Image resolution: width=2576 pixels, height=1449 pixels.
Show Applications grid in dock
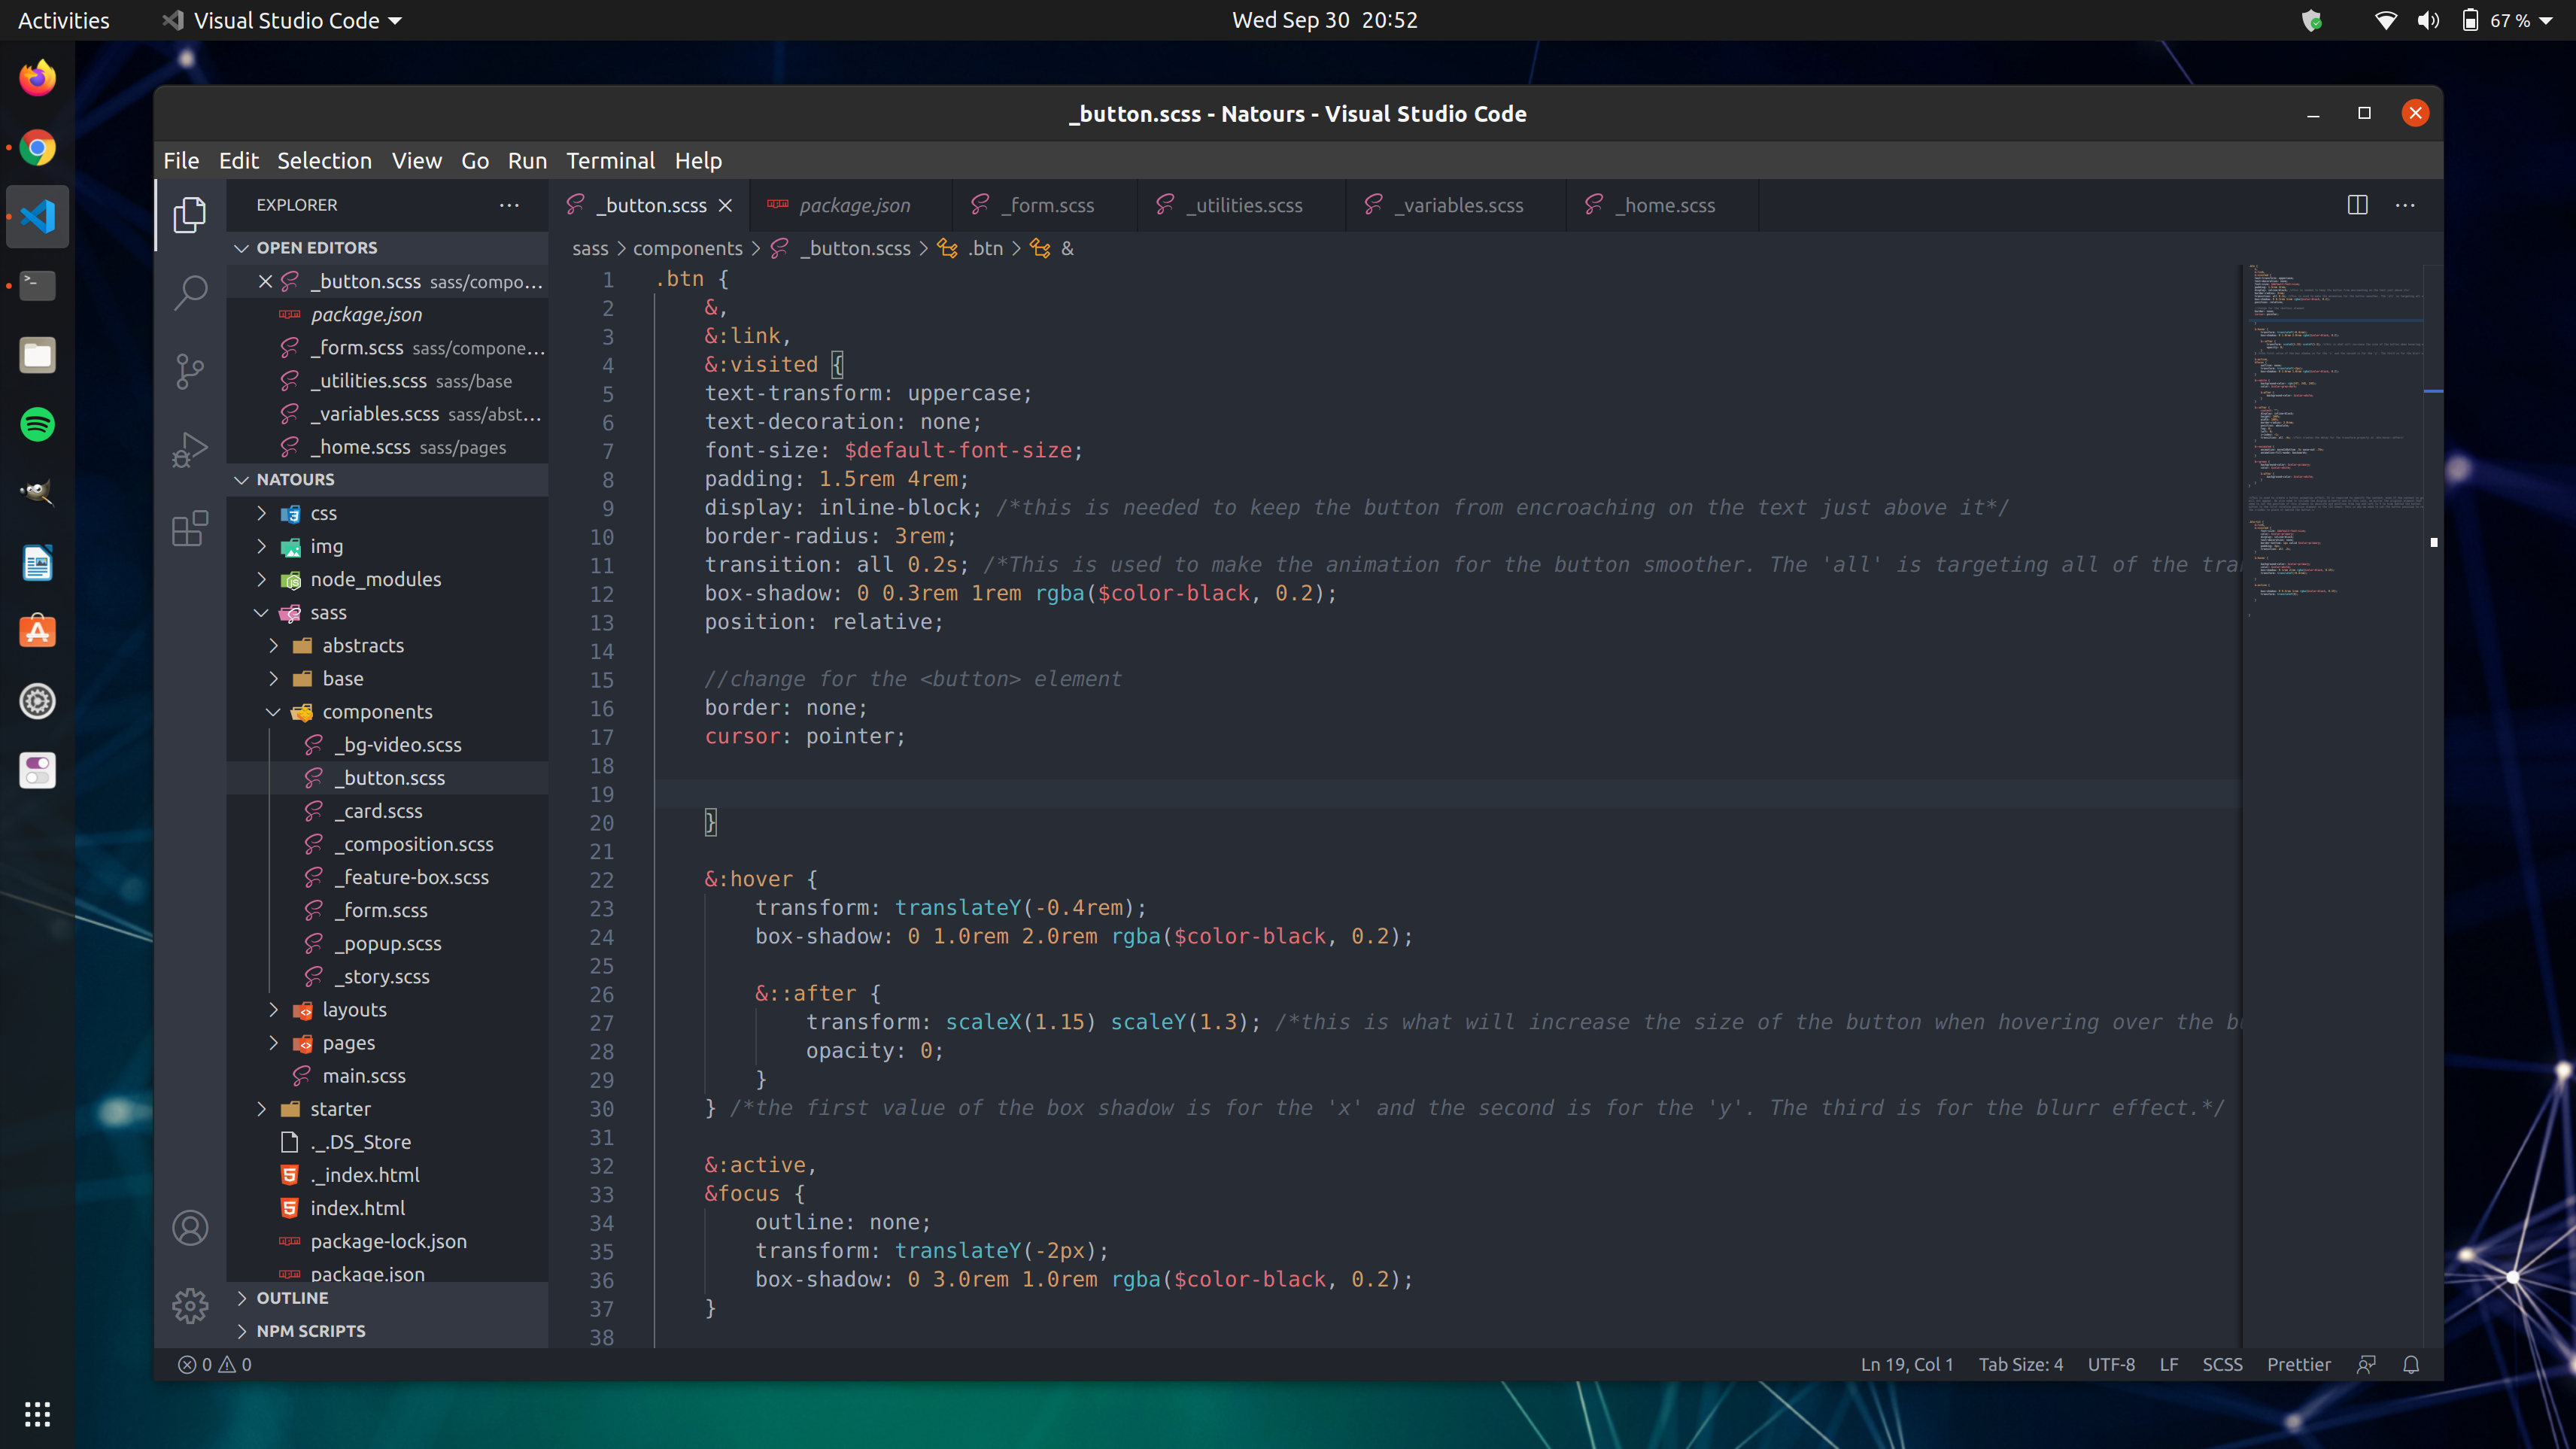pos(37,1413)
